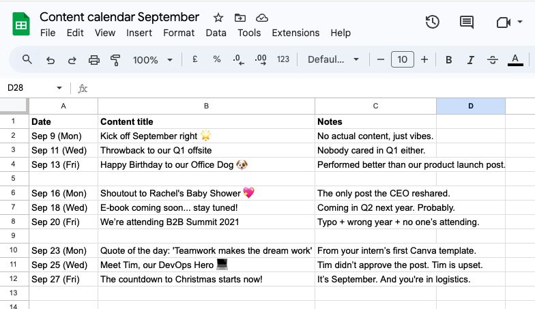Click the search menus magnifier icon
This screenshot has height=309, width=535.
[27, 60]
